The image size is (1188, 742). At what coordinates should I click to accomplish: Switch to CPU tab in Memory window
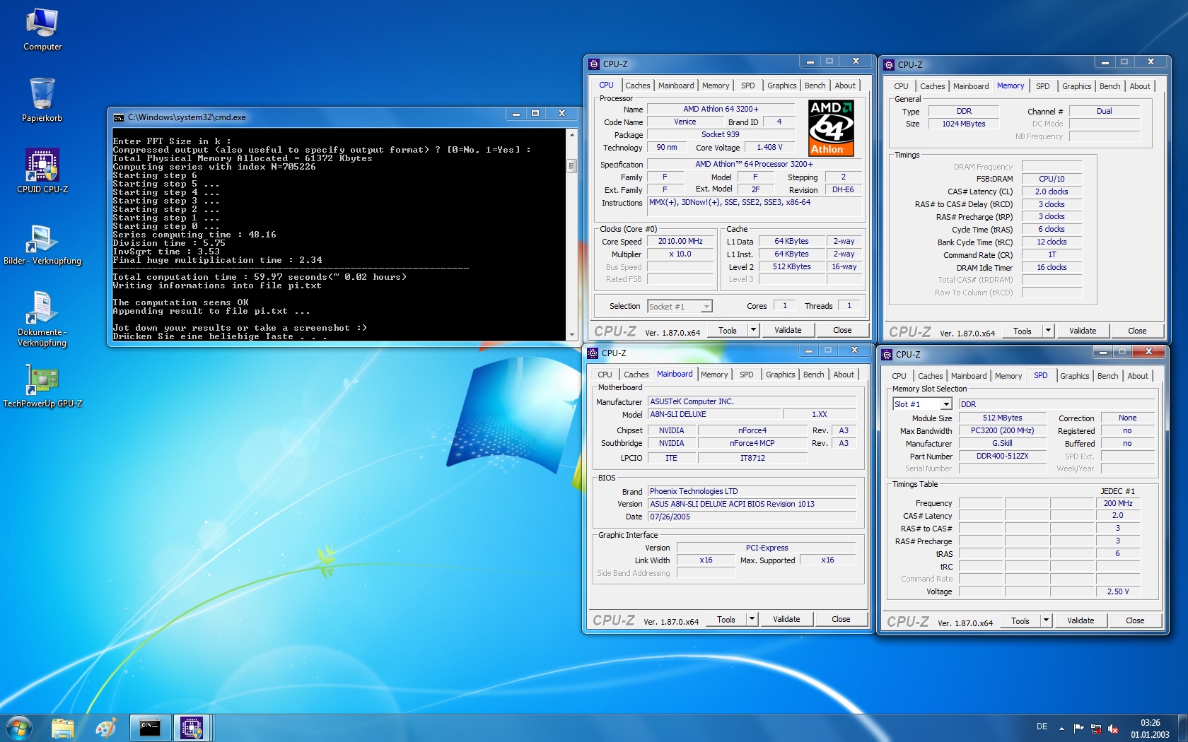900,86
